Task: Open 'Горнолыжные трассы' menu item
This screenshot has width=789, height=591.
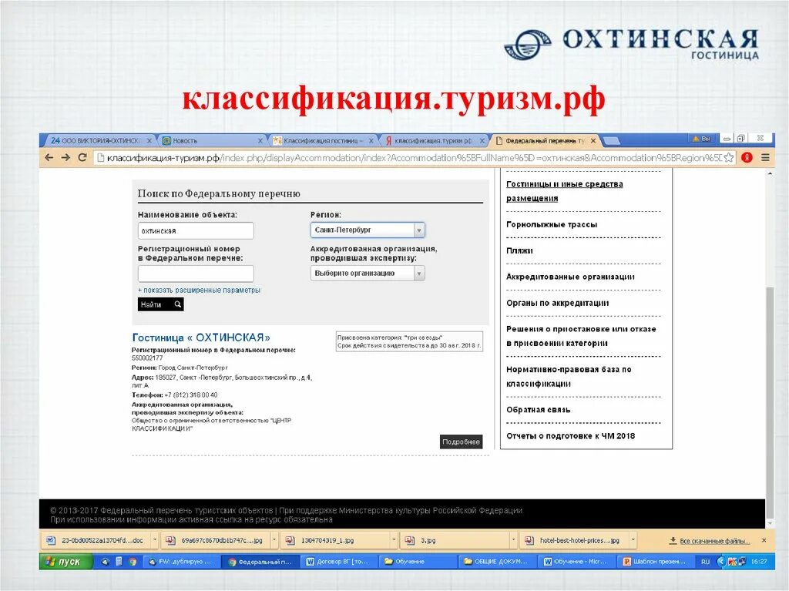Action: (552, 224)
